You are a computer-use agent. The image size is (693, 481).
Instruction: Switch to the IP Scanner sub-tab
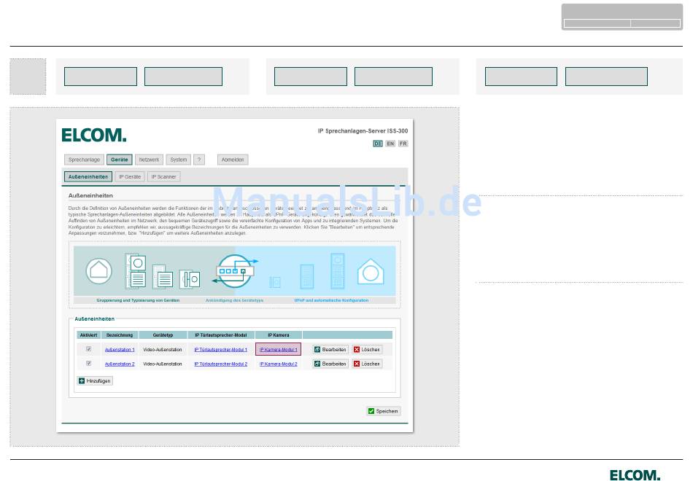tap(164, 176)
